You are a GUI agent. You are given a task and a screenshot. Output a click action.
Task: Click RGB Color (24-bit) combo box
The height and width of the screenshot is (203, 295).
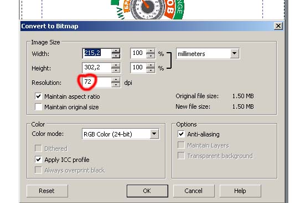click(x=121, y=134)
